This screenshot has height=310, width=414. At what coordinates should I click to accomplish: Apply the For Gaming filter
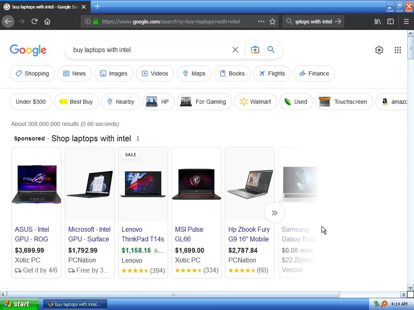coord(204,102)
